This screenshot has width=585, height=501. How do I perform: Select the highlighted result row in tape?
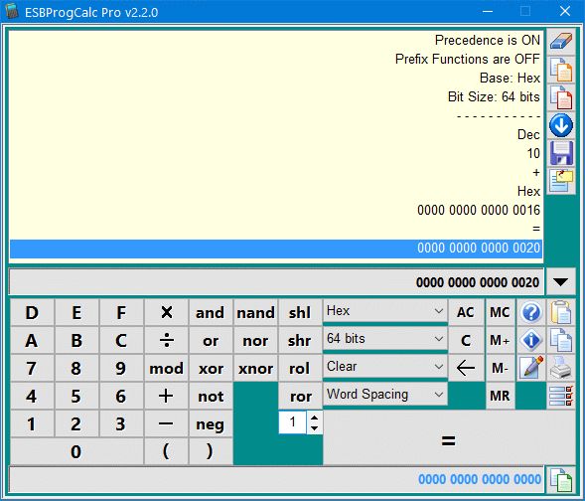click(x=276, y=249)
